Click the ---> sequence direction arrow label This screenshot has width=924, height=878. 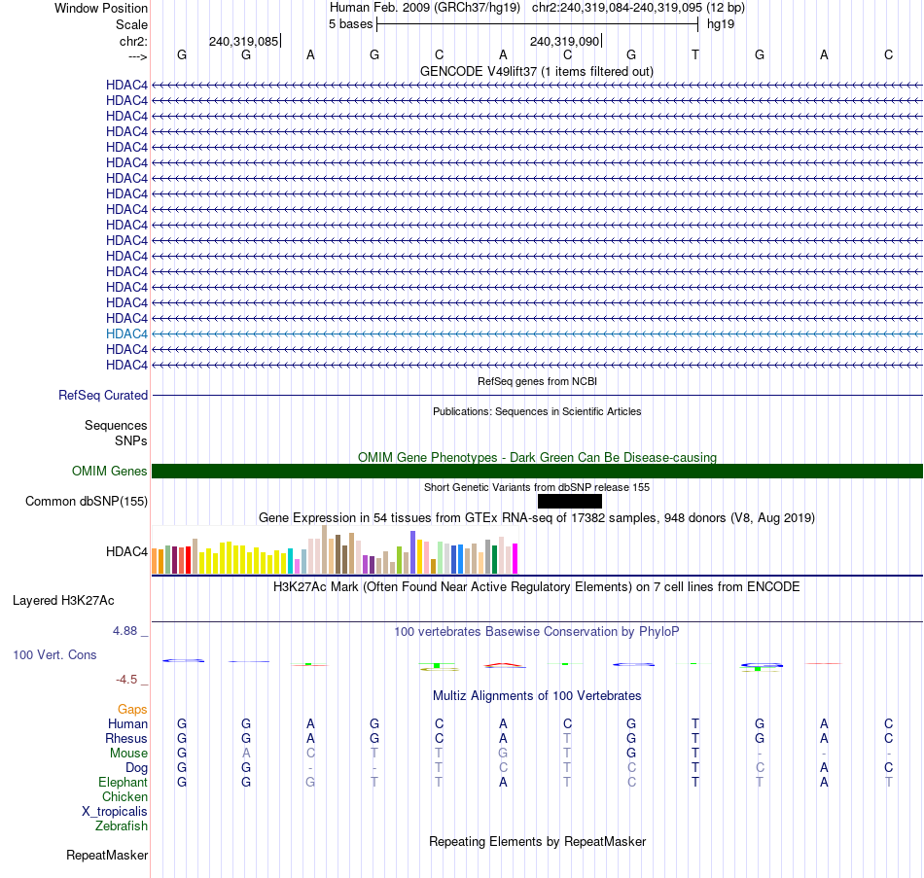point(137,56)
